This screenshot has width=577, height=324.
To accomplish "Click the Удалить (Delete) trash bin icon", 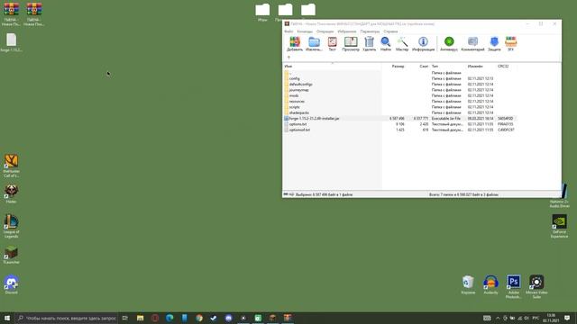I will coord(369,44).
